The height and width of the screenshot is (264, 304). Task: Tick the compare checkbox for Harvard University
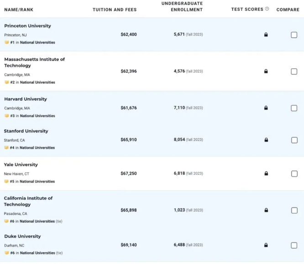[x=294, y=108]
